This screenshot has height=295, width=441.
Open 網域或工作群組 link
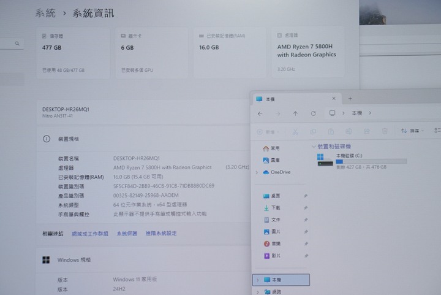[90, 234]
